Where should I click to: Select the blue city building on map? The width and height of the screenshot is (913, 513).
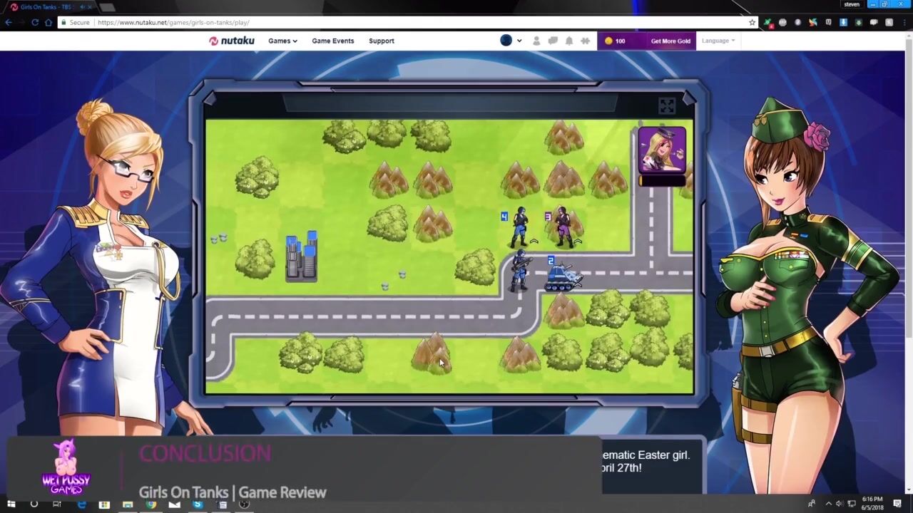pos(301,255)
